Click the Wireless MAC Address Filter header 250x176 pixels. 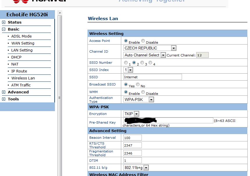[167, 174]
